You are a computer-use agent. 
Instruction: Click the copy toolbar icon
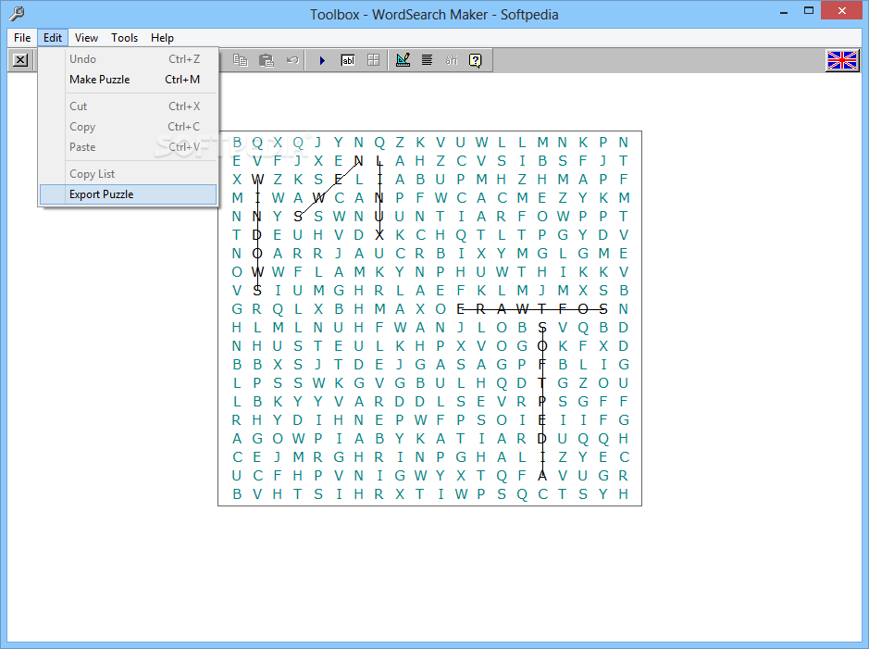240,60
